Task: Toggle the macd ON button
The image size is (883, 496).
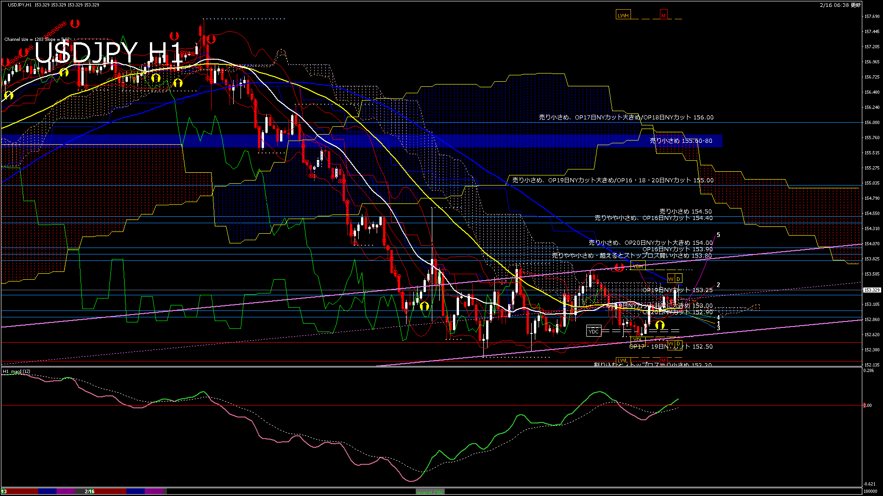Action: point(430,491)
